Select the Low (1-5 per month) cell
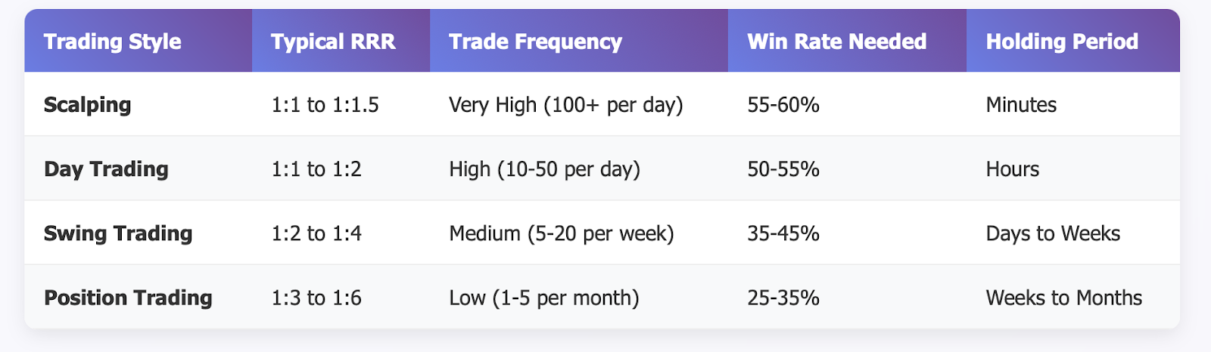1211x352 pixels. [x=543, y=298]
